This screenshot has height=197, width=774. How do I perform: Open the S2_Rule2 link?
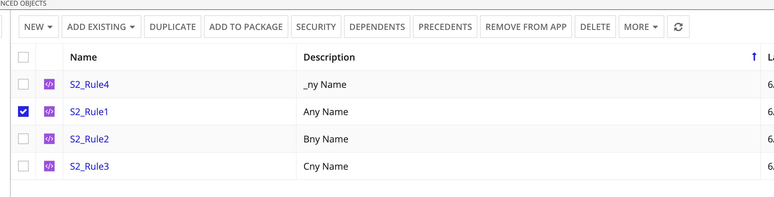coord(89,139)
